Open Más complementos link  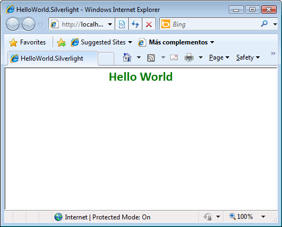(176, 42)
